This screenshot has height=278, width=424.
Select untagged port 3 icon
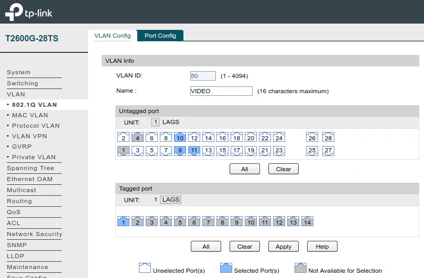[x=137, y=151]
